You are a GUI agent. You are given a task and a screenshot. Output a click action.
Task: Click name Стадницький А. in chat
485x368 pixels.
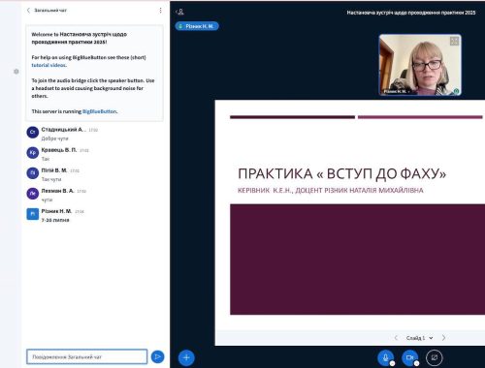[63, 130]
